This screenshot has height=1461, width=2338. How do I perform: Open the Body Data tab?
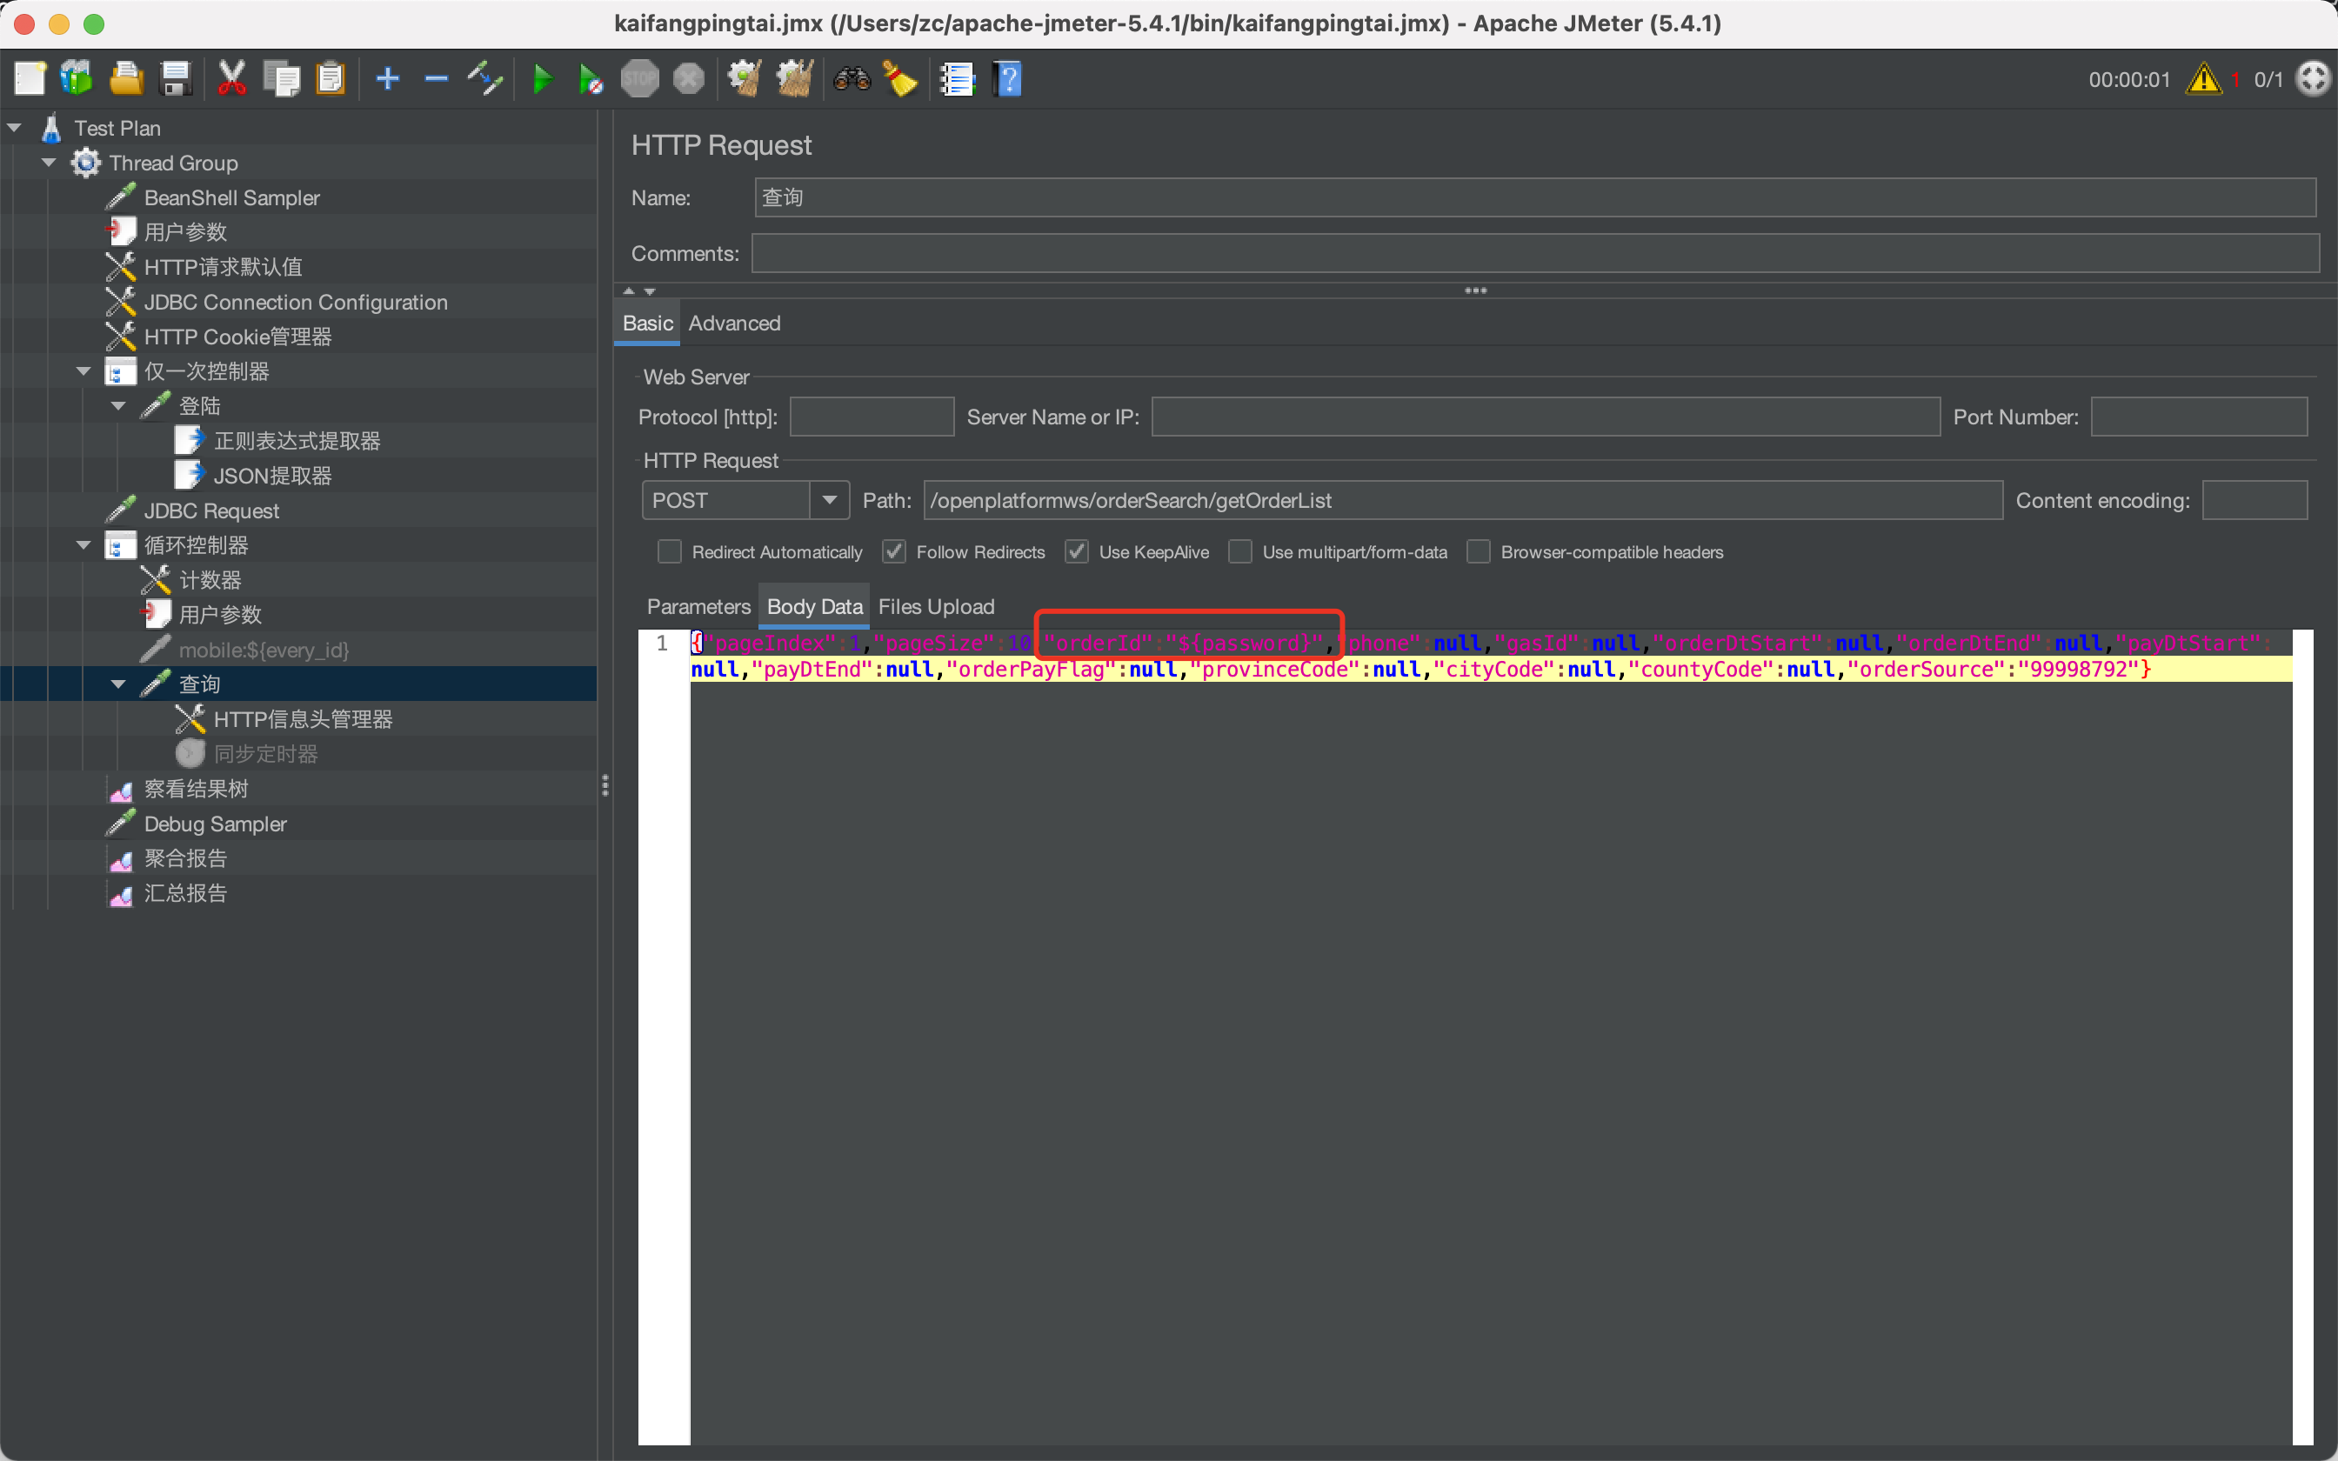[x=814, y=607]
